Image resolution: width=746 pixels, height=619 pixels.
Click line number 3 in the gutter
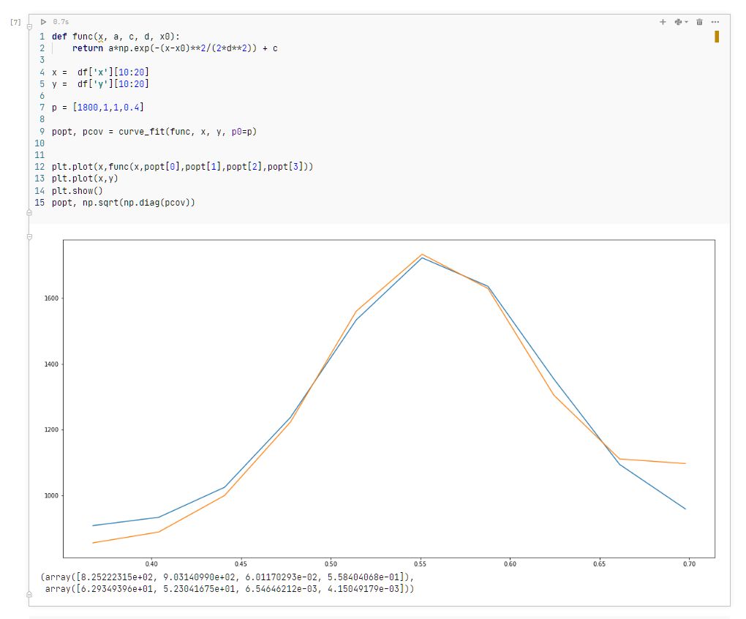click(42, 60)
